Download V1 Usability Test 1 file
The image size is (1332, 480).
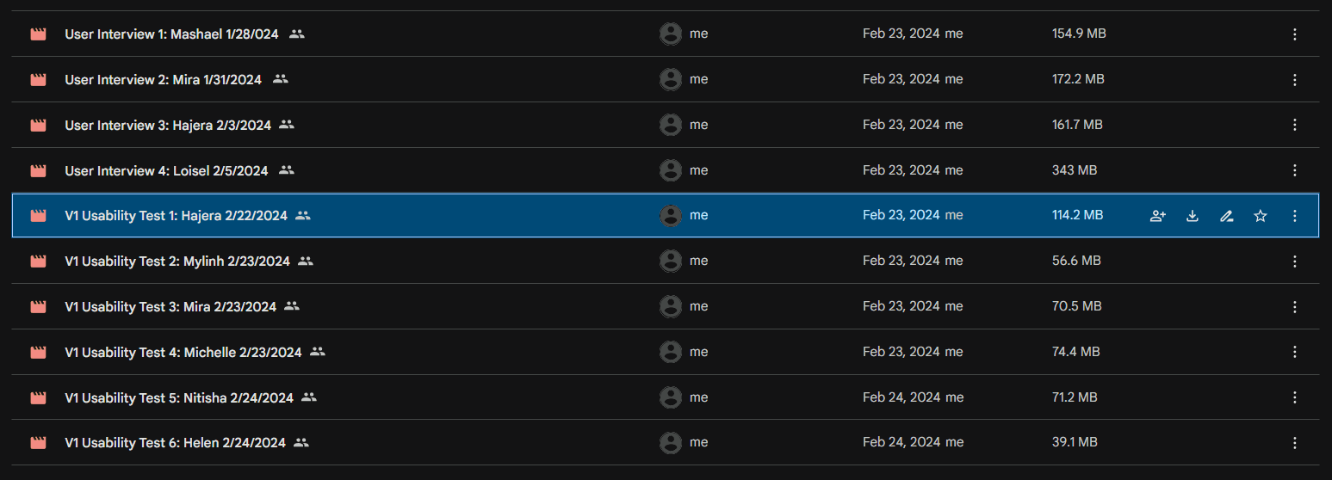point(1193,216)
